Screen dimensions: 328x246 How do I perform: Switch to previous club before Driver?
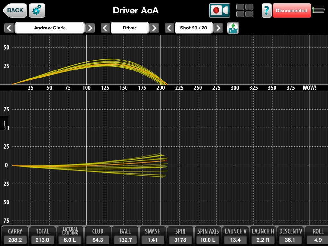coord(105,28)
